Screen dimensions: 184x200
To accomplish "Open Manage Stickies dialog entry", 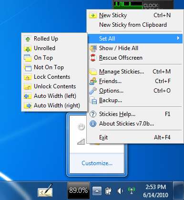I will click(x=135, y=72).
